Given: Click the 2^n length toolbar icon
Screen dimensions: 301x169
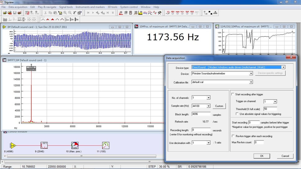Looking at the screenshot, I should 75,13.
